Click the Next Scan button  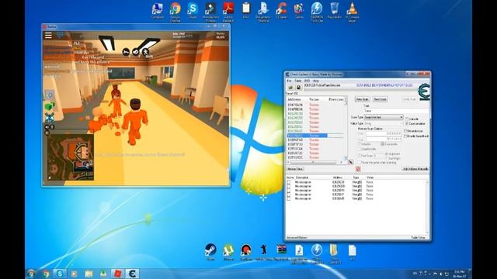click(x=380, y=99)
